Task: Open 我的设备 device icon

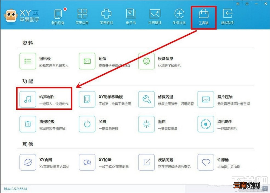Action: 58,14
